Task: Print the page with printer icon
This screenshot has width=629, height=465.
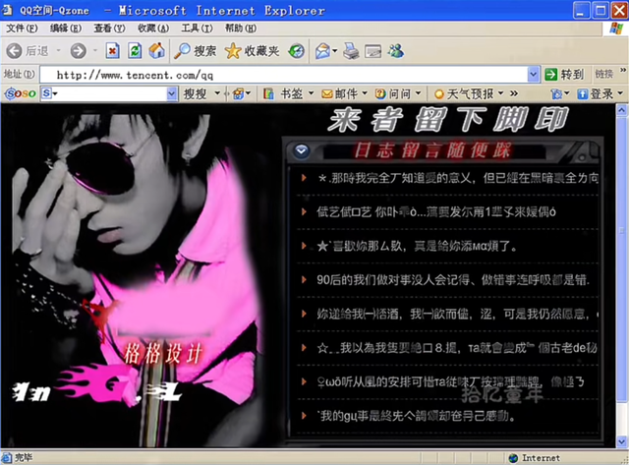Action: pyautogui.click(x=352, y=51)
